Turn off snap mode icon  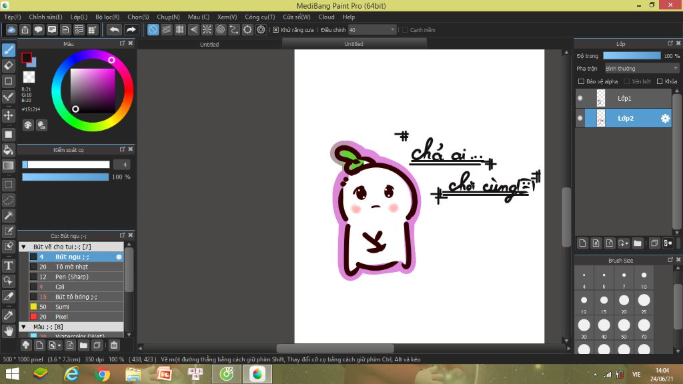(153, 29)
